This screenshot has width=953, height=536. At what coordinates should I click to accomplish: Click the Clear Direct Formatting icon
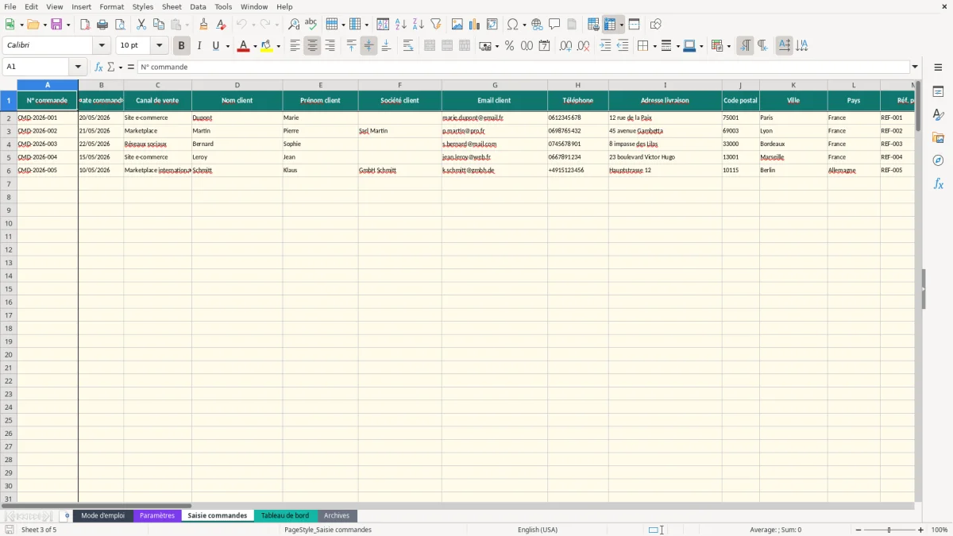coord(222,25)
